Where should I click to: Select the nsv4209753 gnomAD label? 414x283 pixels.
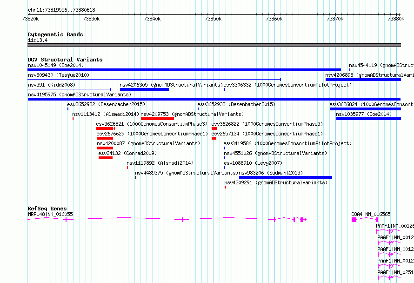coord(192,114)
